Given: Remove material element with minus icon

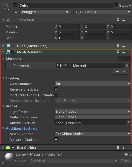Looking at the screenshot, I should click(124, 72).
